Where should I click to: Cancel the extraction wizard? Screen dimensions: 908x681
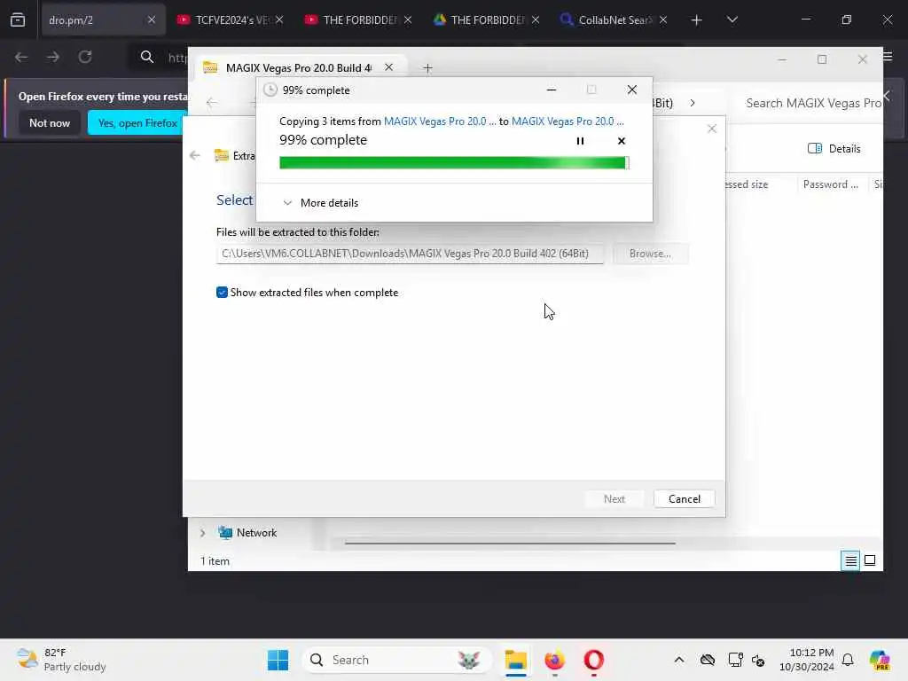684,498
